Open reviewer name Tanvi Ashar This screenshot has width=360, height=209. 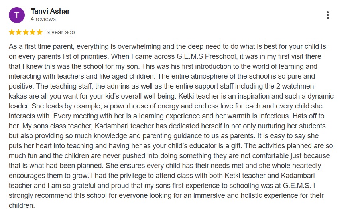pyautogui.click(x=50, y=11)
